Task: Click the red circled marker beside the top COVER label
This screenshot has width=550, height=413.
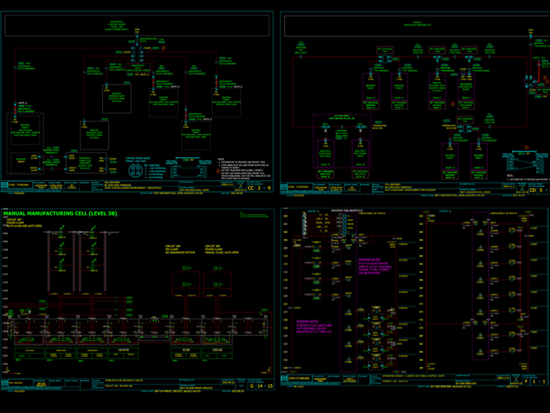Action: (x=164, y=48)
